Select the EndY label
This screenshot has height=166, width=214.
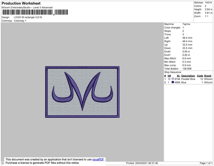168,55
